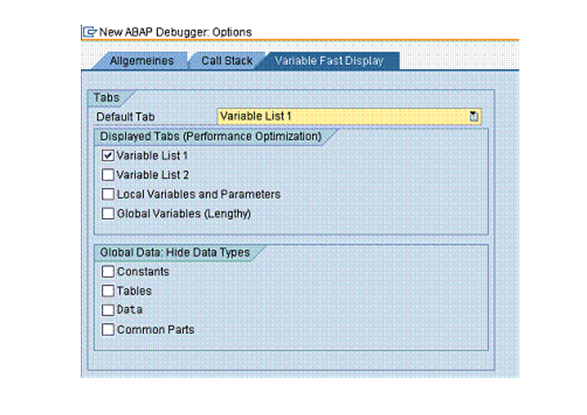Open the Call Stack tab
This screenshot has width=587, height=415.
[226, 61]
